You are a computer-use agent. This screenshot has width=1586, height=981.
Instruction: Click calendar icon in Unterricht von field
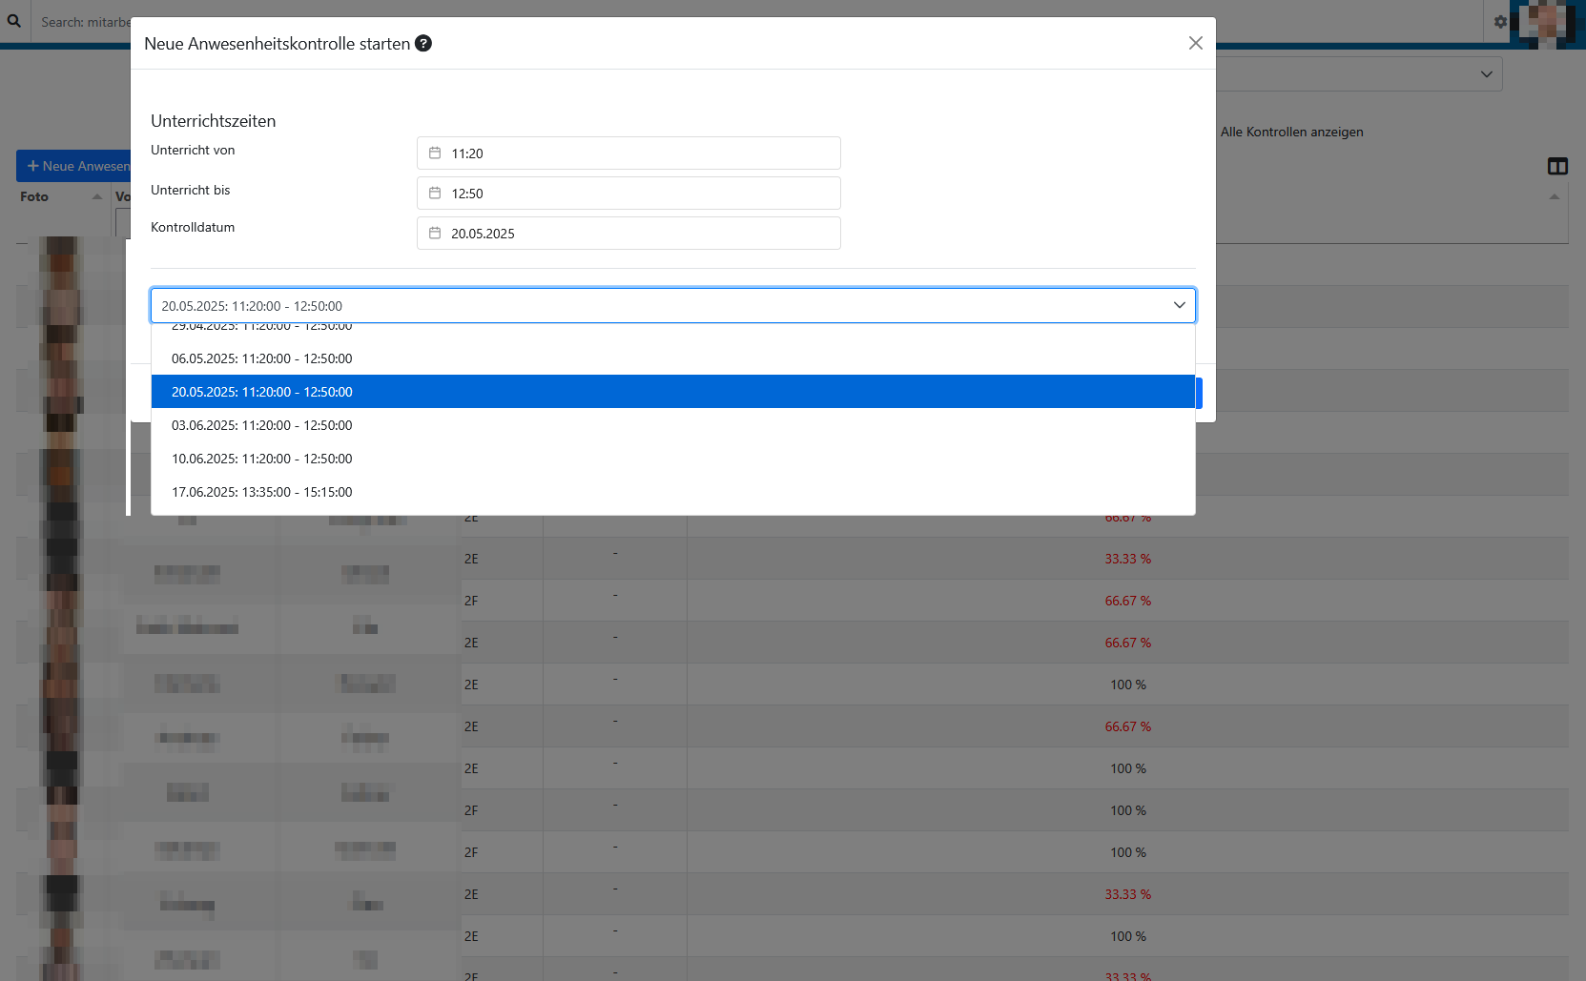coord(435,153)
